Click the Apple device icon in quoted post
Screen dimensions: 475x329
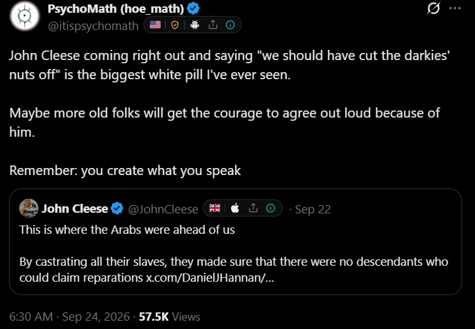pos(235,208)
